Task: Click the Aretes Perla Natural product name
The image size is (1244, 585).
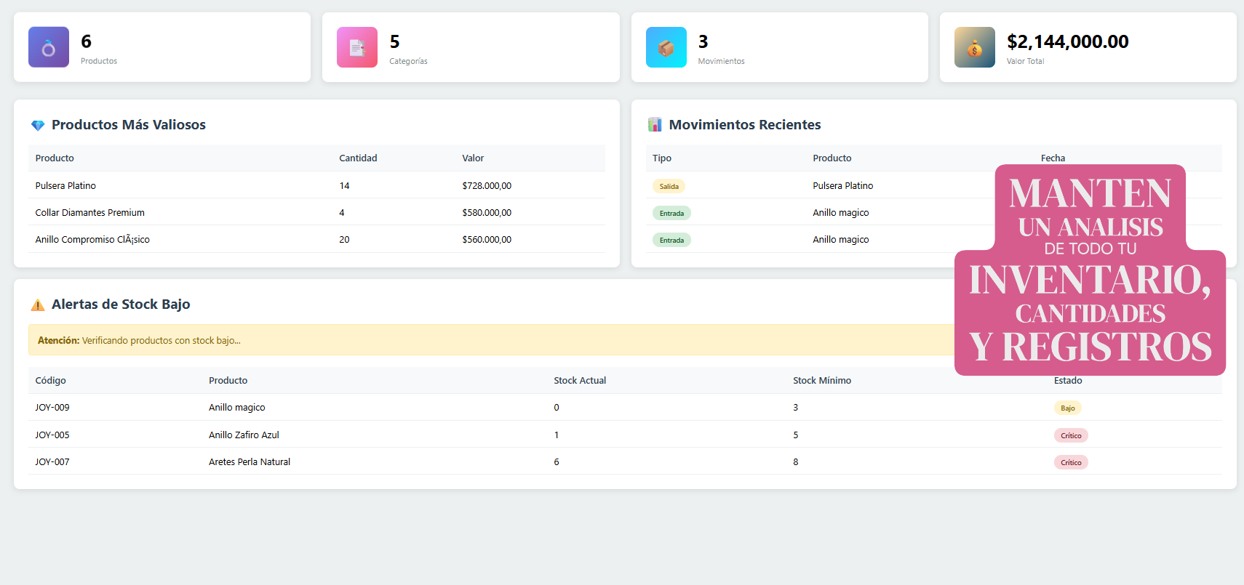Action: pos(250,462)
